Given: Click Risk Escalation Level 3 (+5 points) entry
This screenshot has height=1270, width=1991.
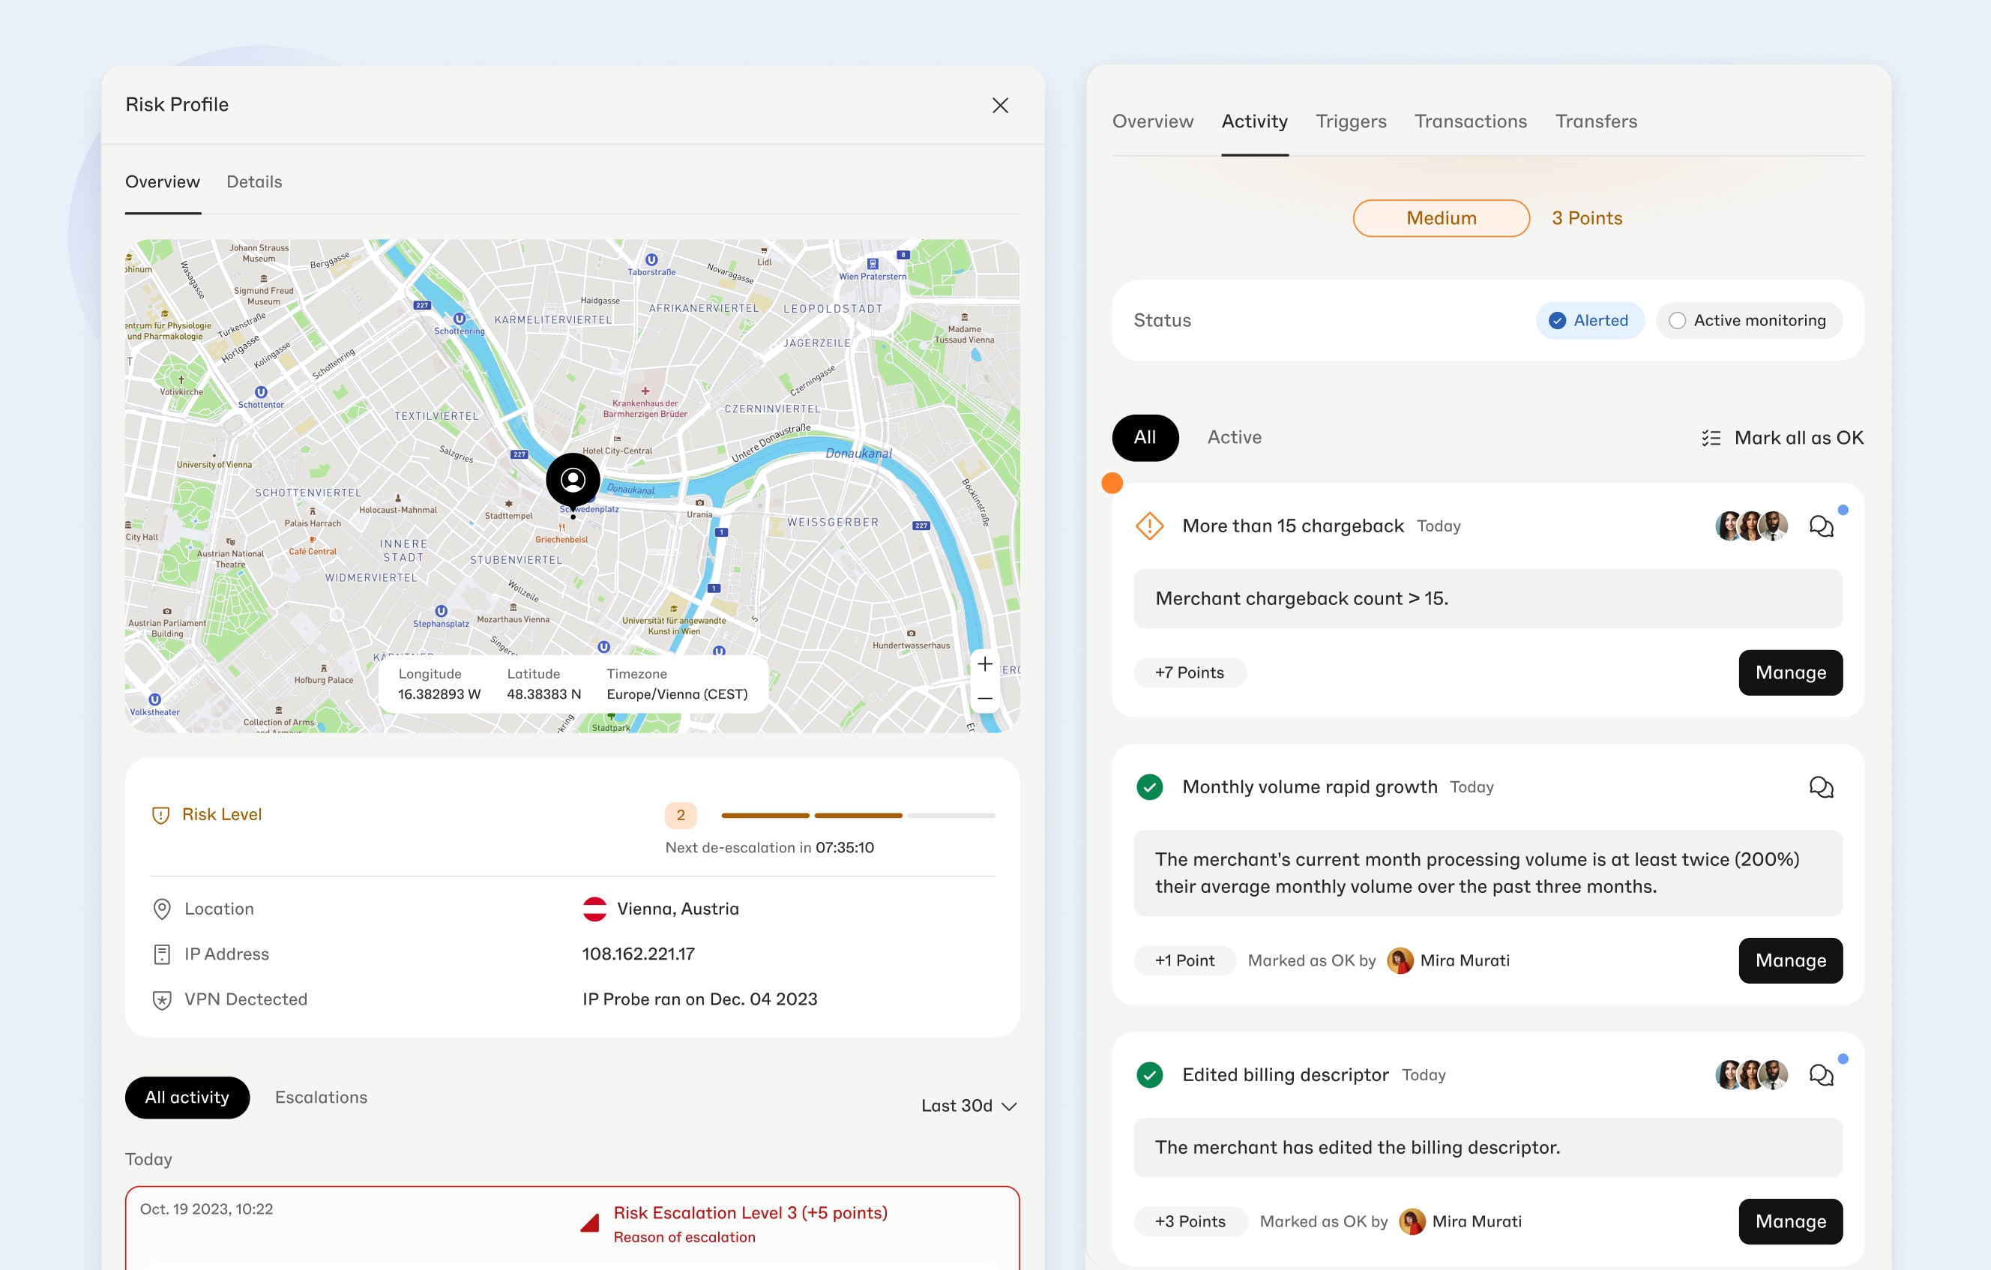Looking at the screenshot, I should pyautogui.click(x=750, y=1213).
